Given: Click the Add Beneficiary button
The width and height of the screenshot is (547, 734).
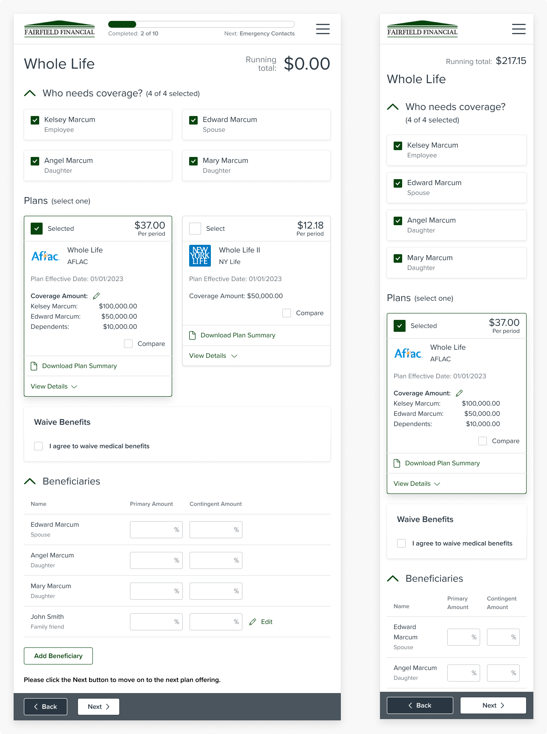Looking at the screenshot, I should [x=58, y=656].
